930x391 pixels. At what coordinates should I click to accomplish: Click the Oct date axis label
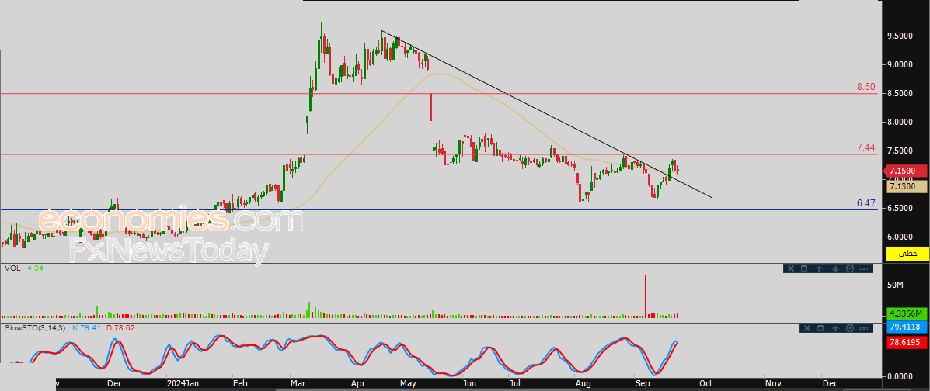pyautogui.click(x=704, y=384)
